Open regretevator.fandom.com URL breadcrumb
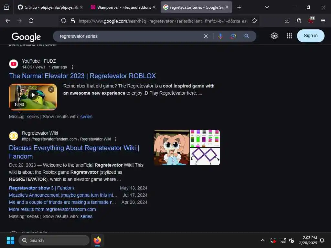This screenshot has height=248, width=331. (67, 139)
